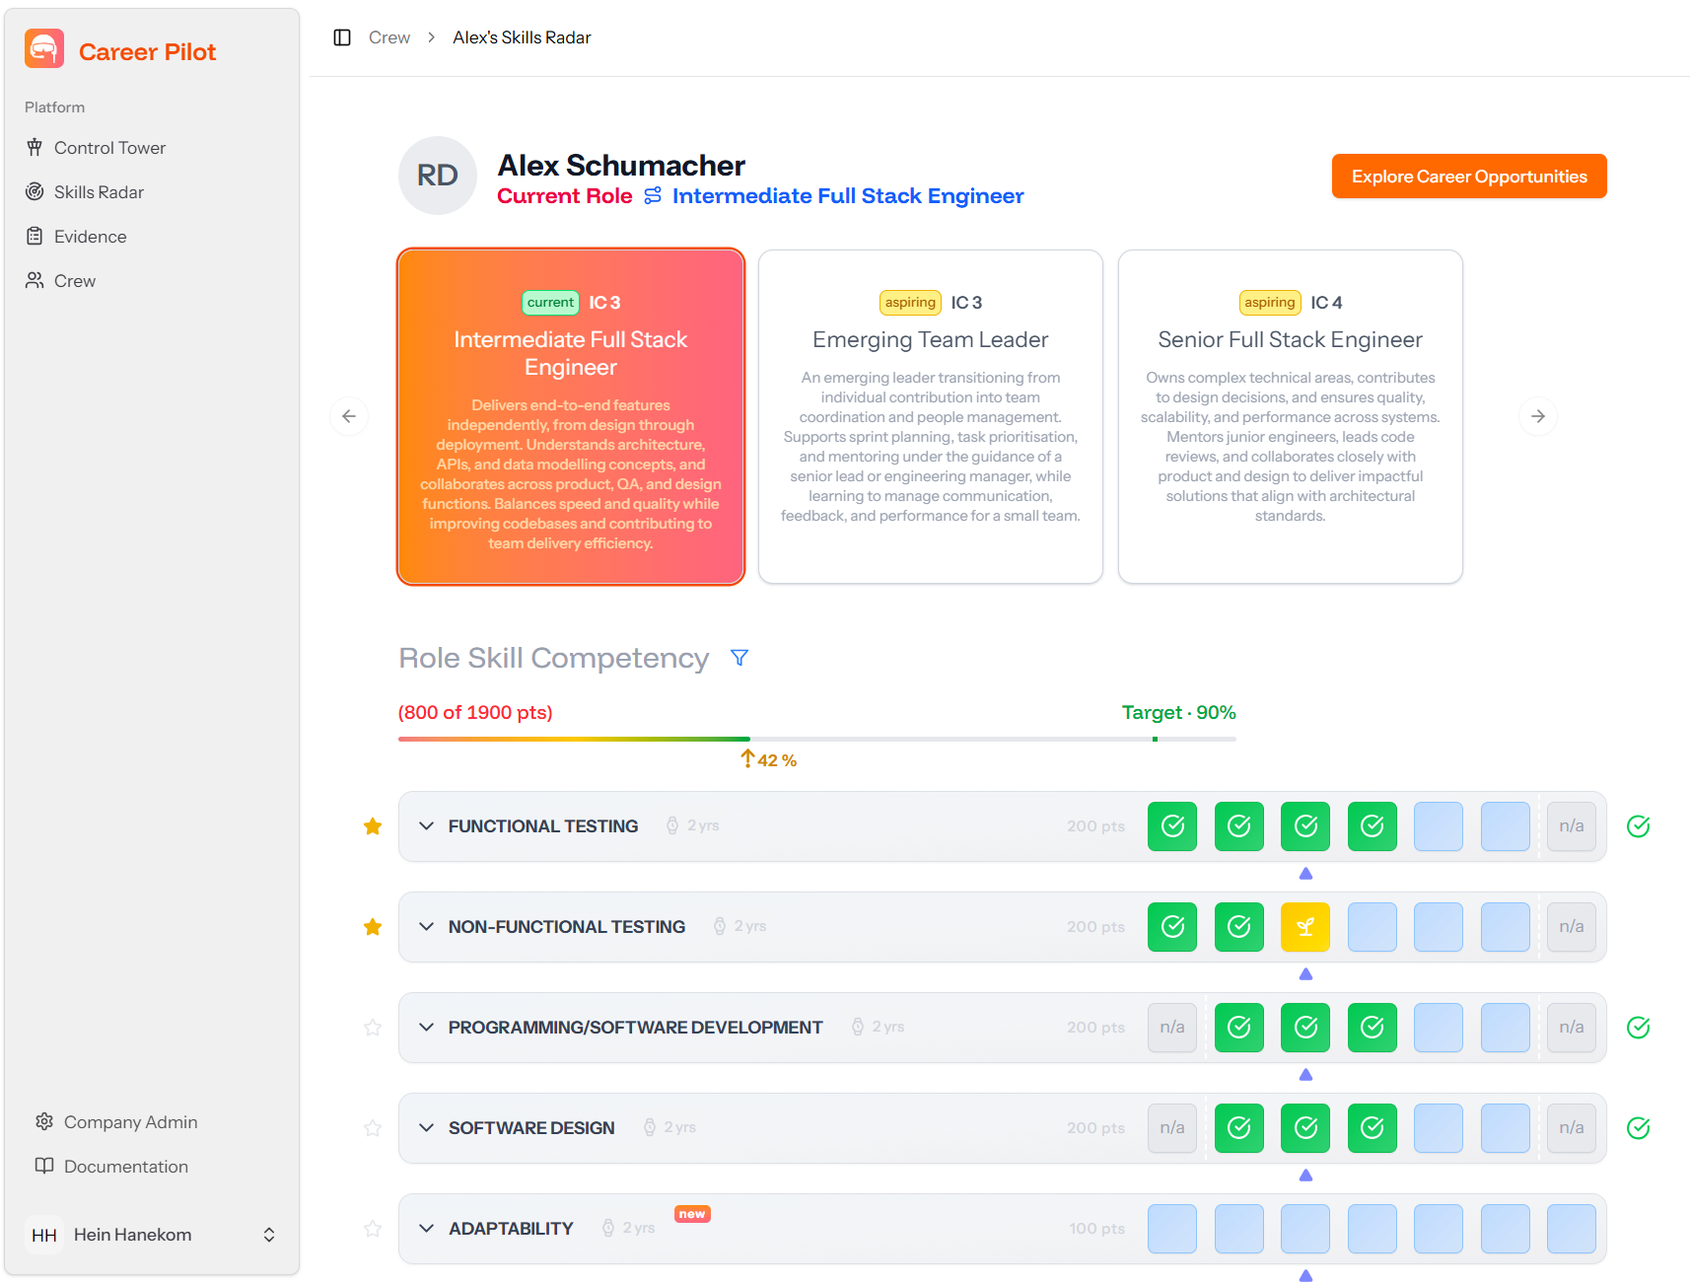Open the Company Admin menu item

tap(129, 1121)
